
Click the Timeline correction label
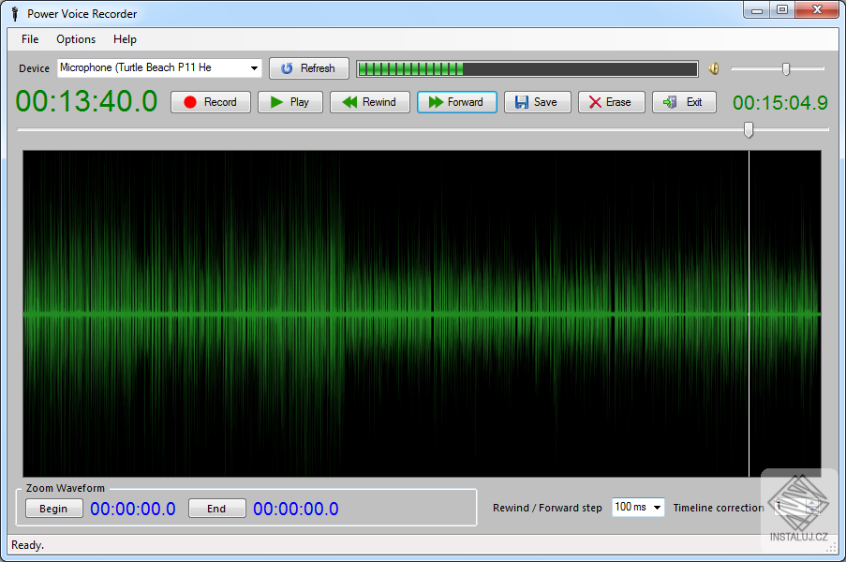coord(719,508)
